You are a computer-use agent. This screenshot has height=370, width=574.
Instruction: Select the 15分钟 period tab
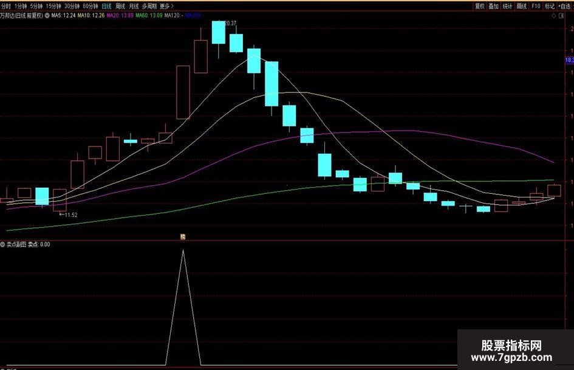(x=53, y=6)
